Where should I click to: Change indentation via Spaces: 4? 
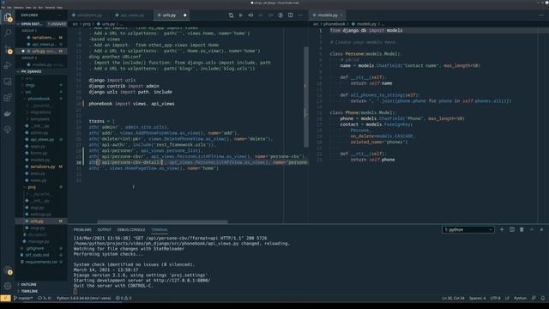point(477,298)
